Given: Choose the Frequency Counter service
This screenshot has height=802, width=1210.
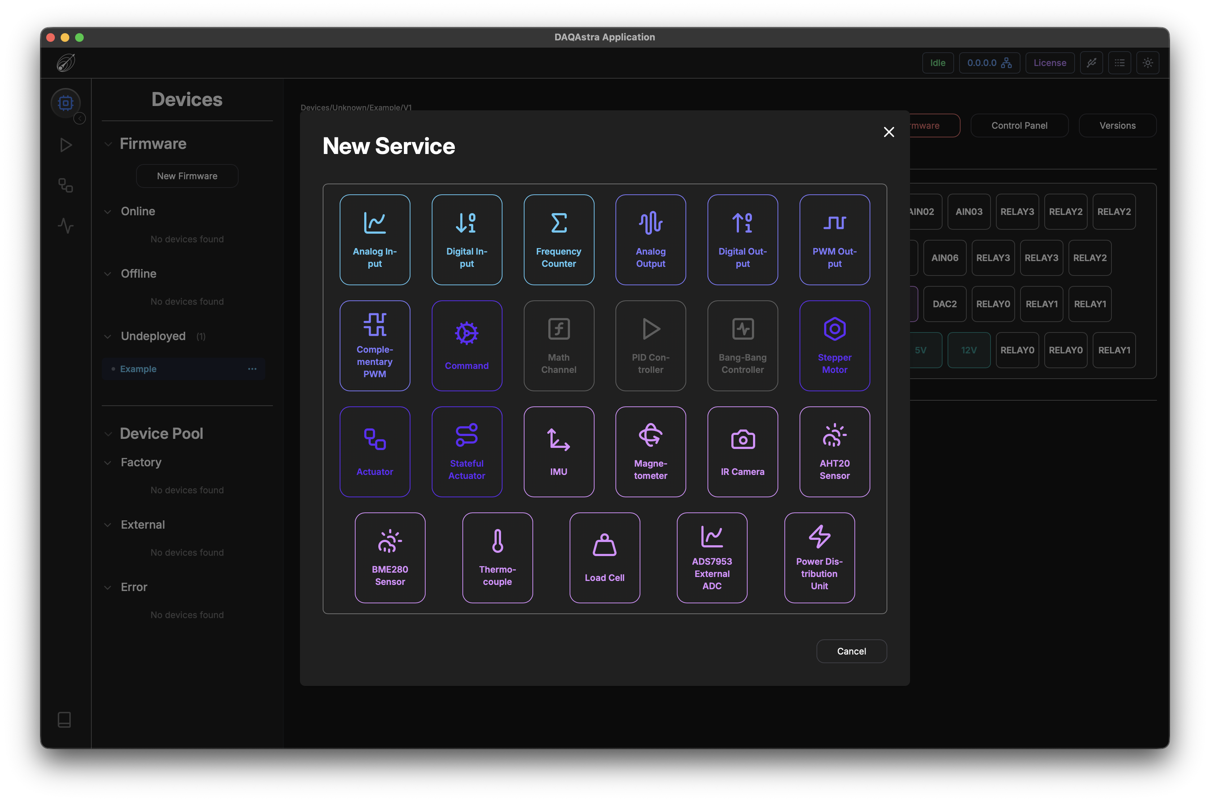Looking at the screenshot, I should pyautogui.click(x=558, y=239).
